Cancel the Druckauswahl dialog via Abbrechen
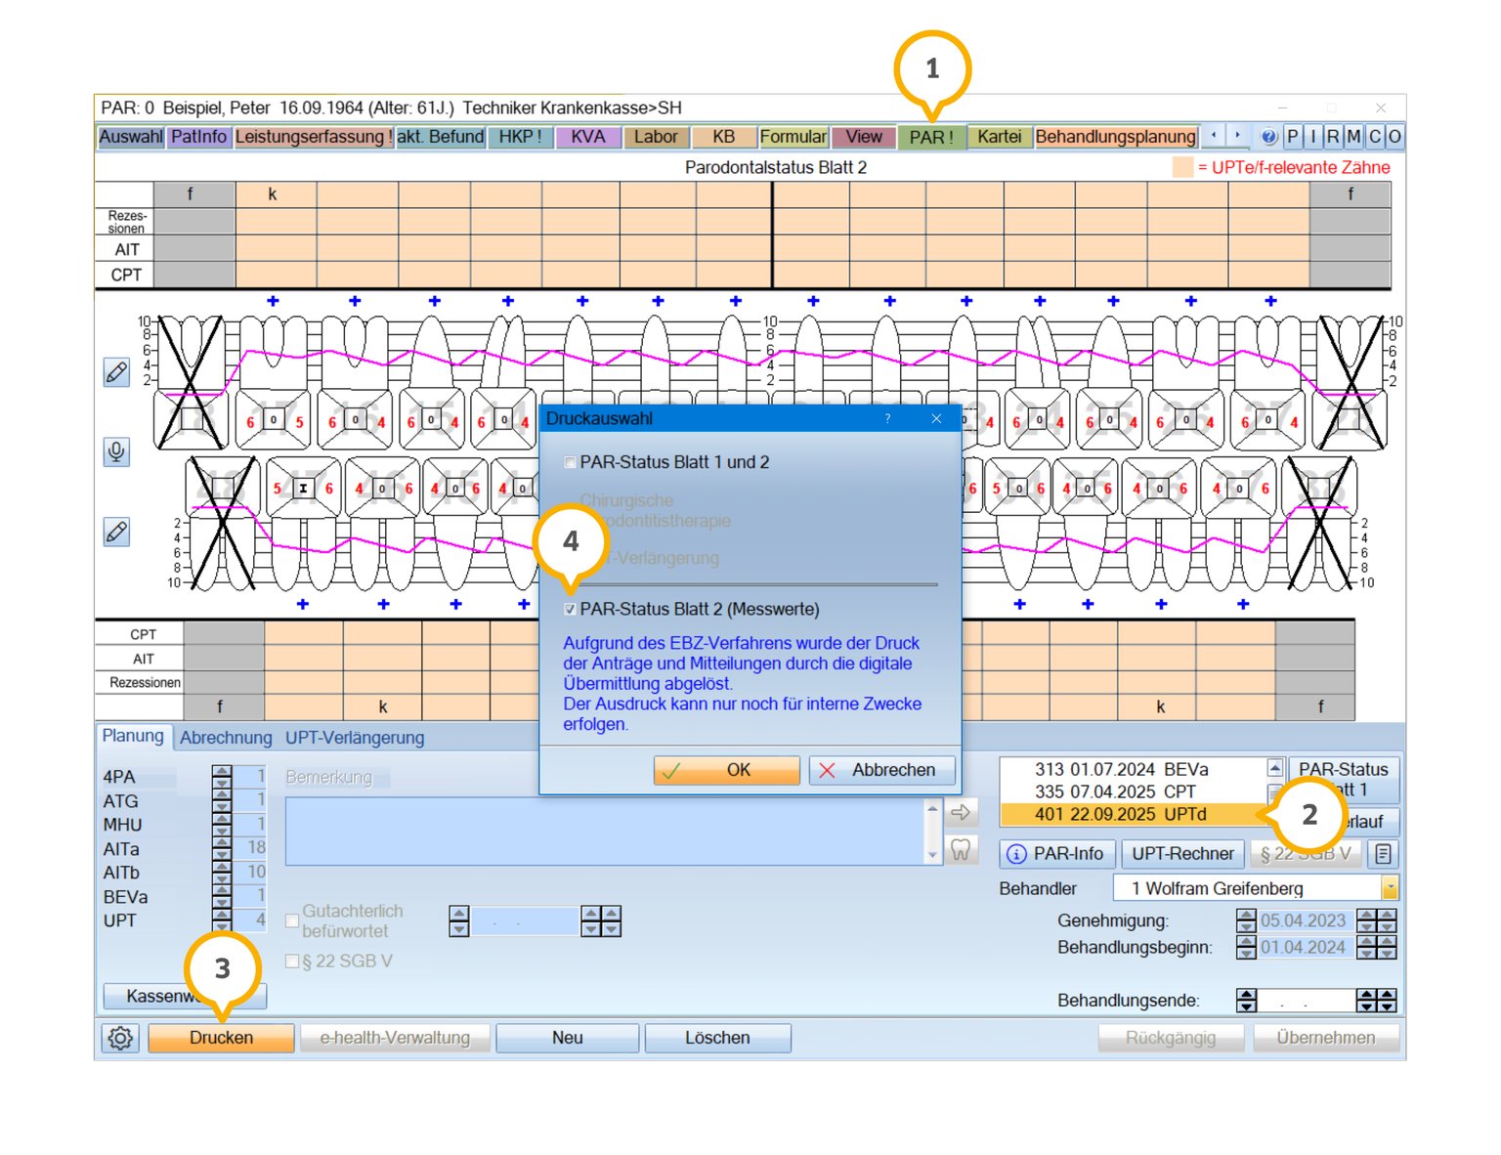Screen dimensions: 1501x1155 (881, 770)
